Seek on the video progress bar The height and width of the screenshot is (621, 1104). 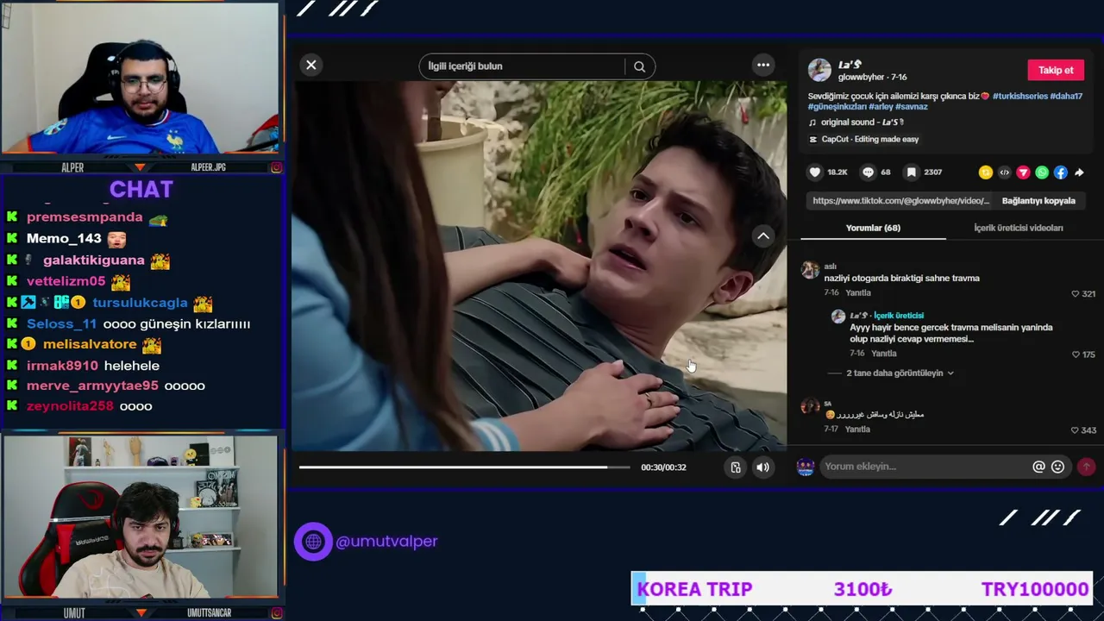click(465, 467)
